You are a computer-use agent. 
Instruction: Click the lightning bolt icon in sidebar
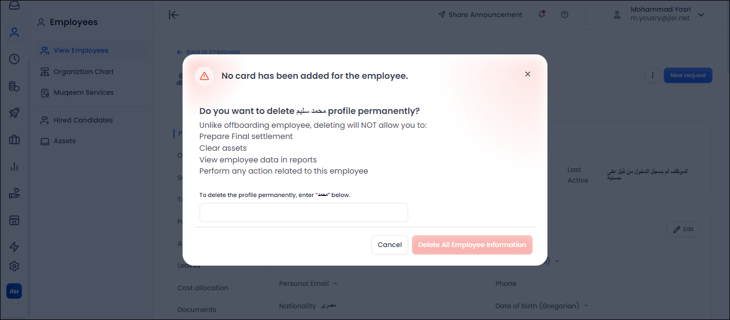(x=14, y=247)
